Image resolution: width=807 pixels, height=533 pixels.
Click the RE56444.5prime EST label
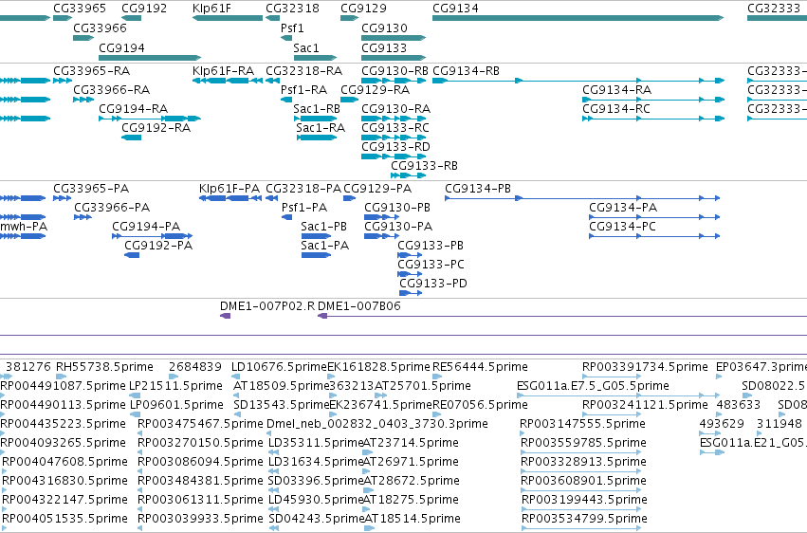tap(480, 367)
